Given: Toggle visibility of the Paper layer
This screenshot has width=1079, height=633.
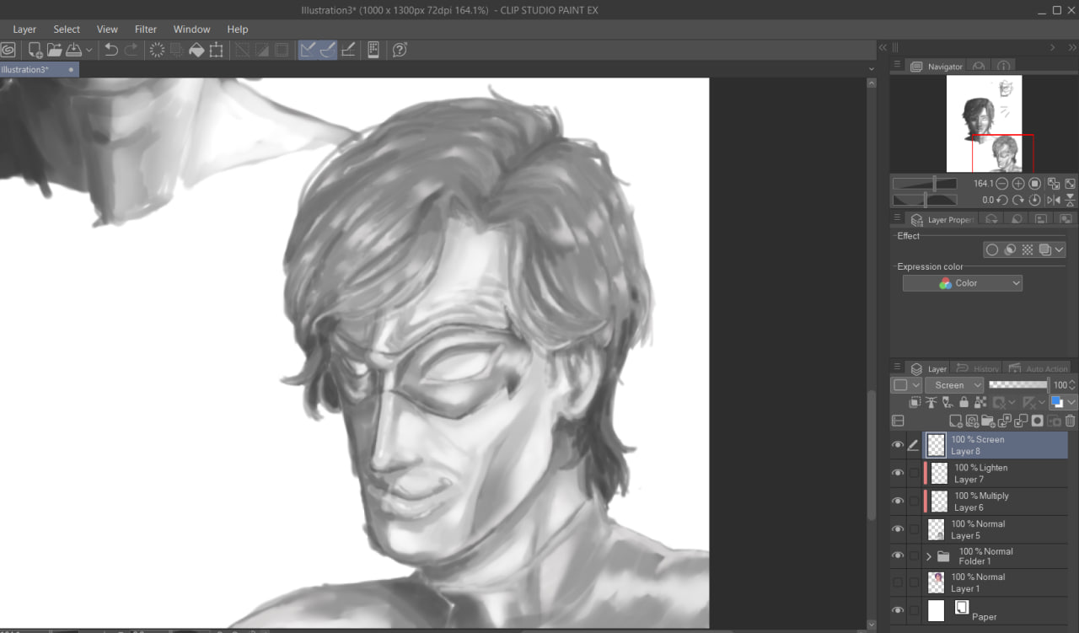Looking at the screenshot, I should [898, 610].
